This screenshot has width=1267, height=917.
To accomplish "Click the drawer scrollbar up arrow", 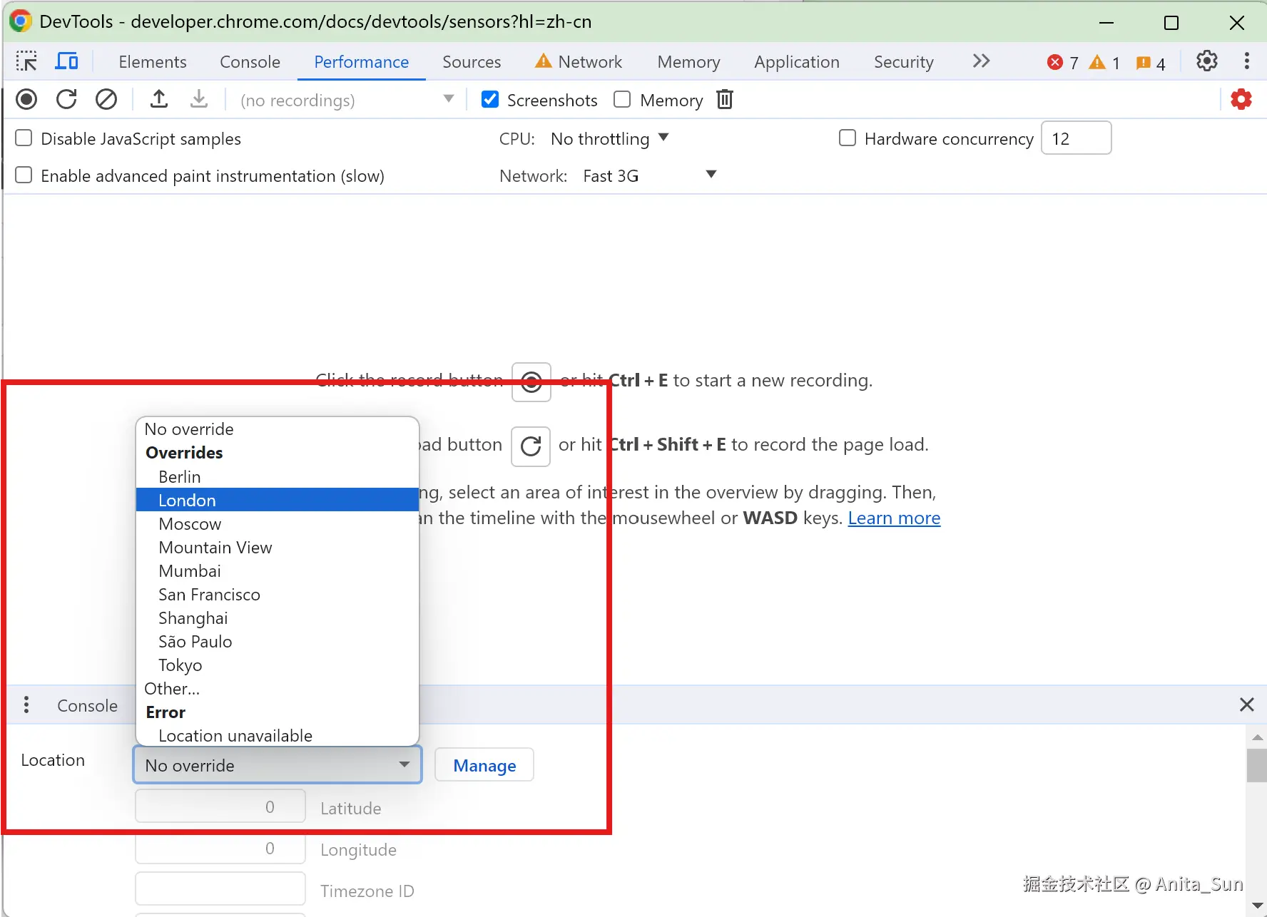I will point(1257,737).
